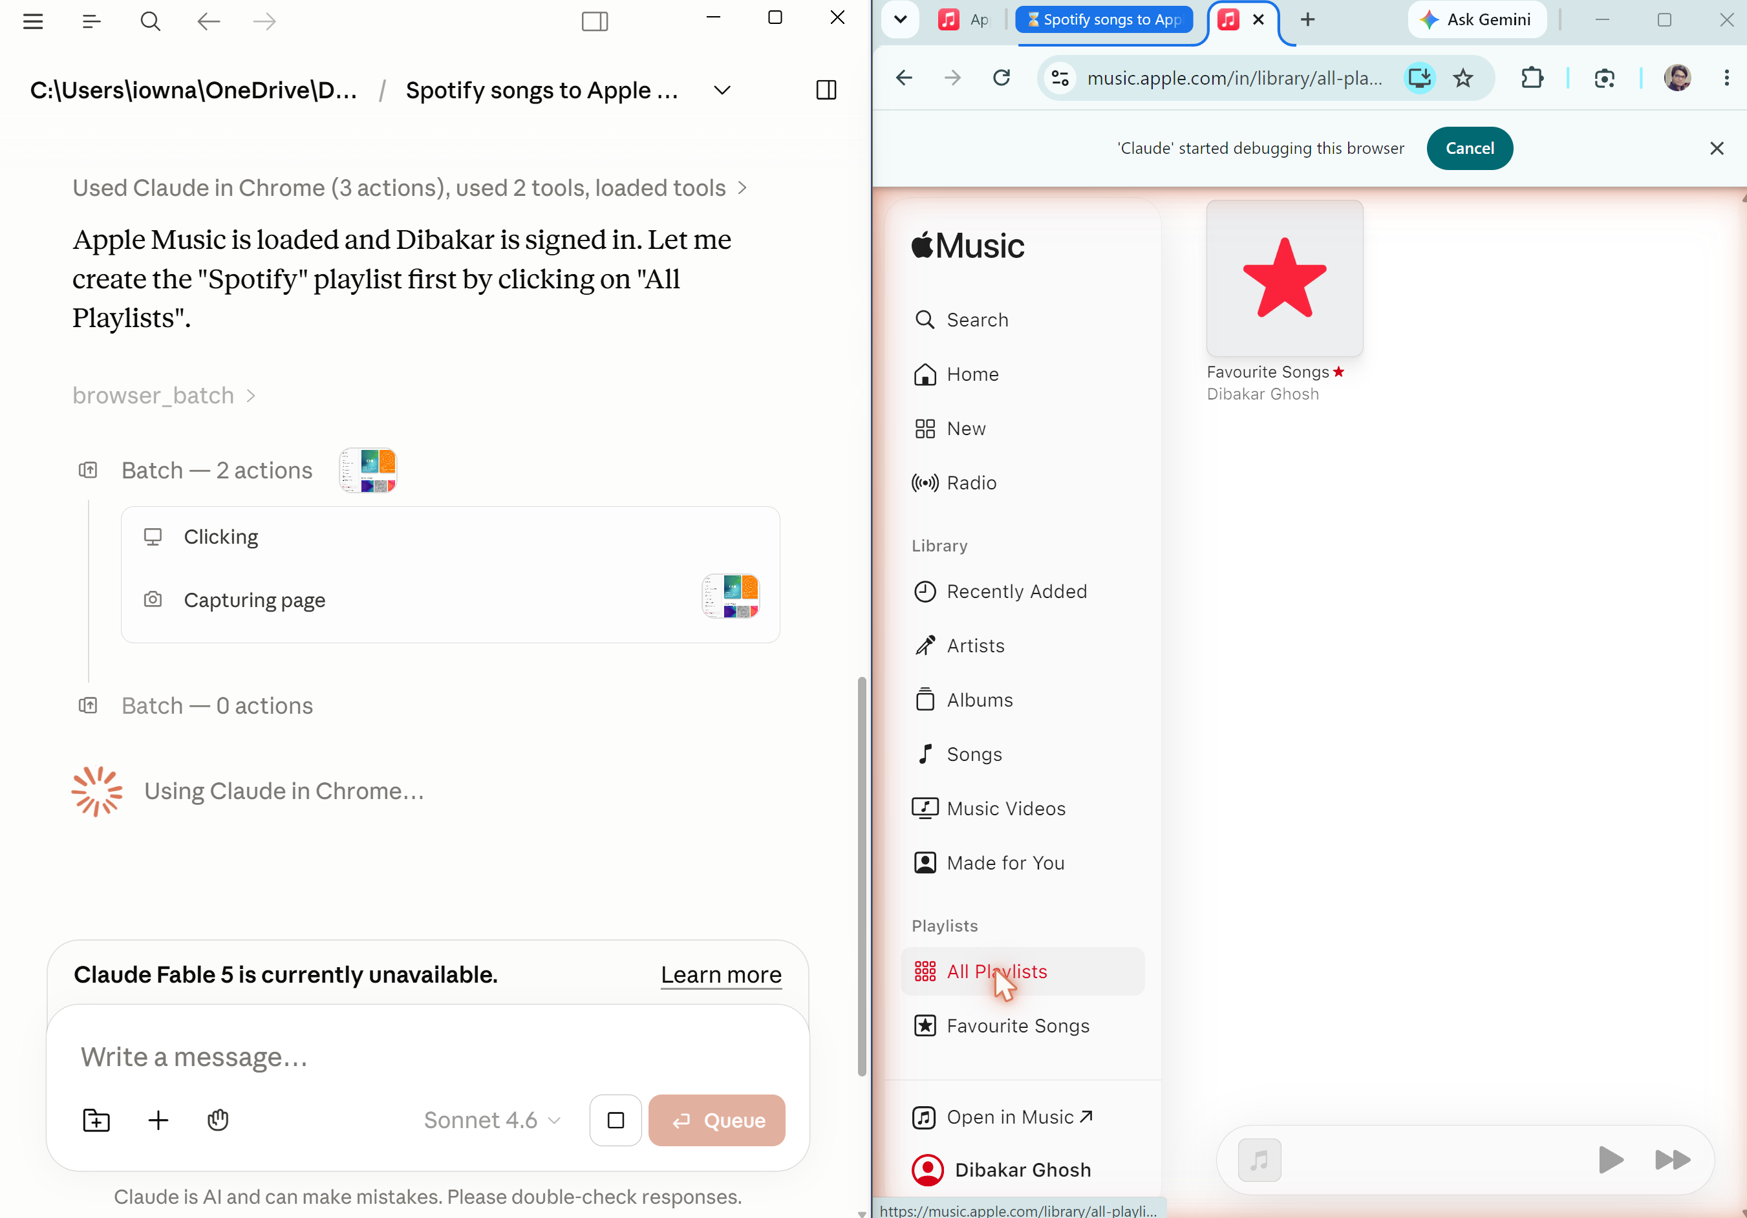Expand 'Batch — 0 actions' entry
1747x1218 pixels.
(217, 705)
